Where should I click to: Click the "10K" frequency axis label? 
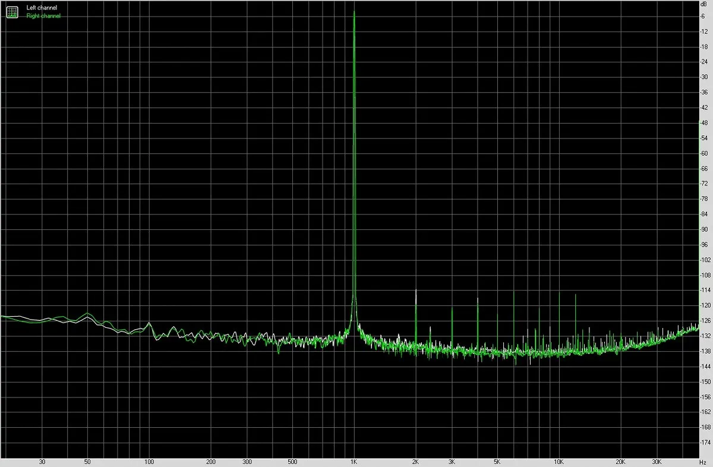point(559,461)
